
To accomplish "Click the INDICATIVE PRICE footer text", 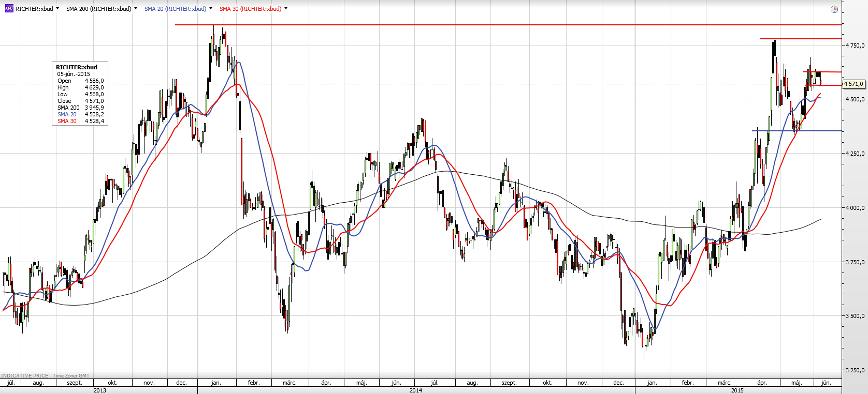I will point(25,376).
